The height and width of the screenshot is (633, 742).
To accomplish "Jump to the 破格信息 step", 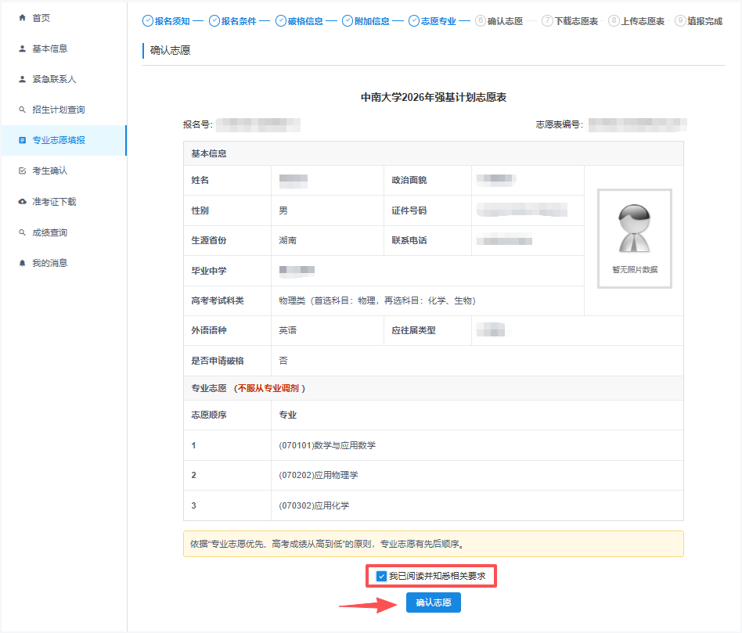I will 299,21.
